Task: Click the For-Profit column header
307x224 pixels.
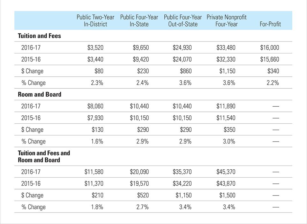Action: (270, 24)
